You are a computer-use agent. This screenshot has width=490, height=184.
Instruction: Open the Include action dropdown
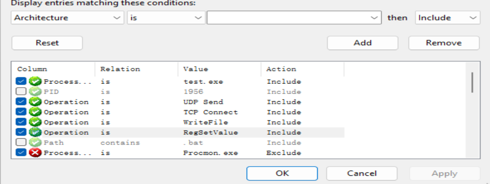[447, 18]
